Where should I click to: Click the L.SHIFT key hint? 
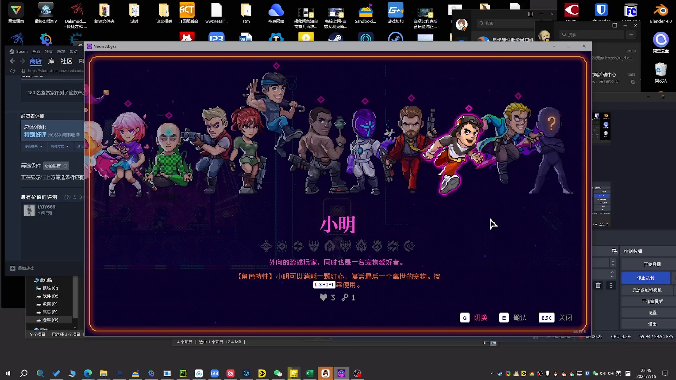coord(324,285)
